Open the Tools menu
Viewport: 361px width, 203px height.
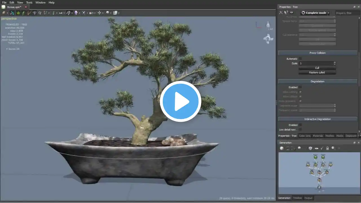pos(29,3)
